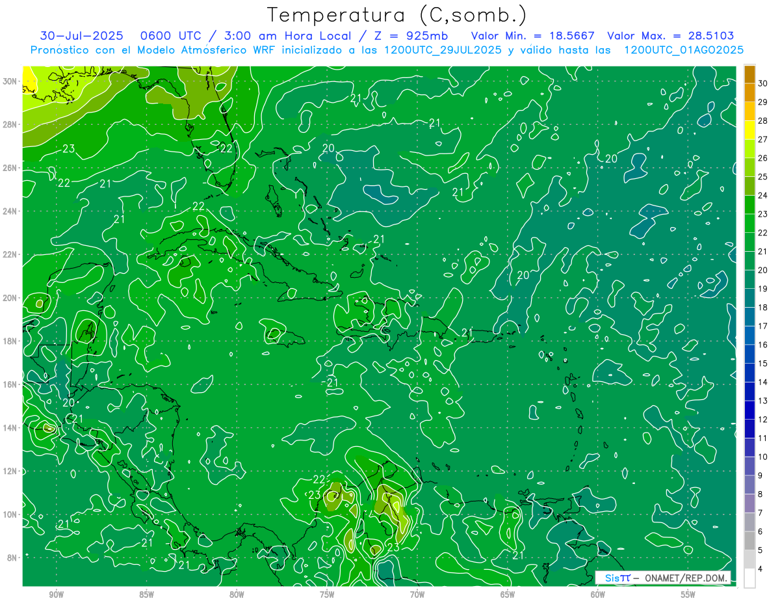This screenshot has width=780, height=603.
Task: Select the blue swatch between 15 and 16
Action: point(749,354)
